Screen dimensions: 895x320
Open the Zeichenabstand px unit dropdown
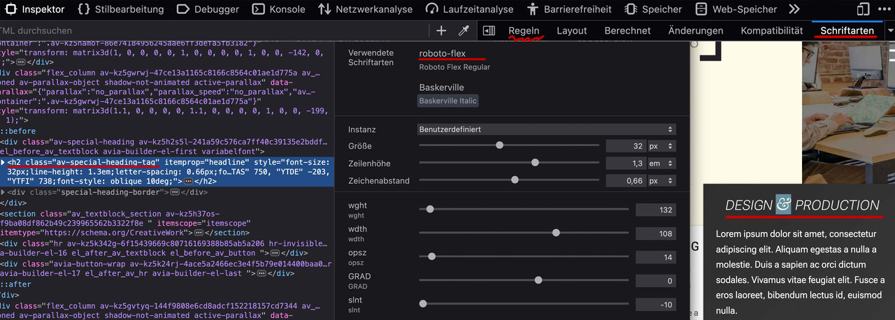point(661,180)
